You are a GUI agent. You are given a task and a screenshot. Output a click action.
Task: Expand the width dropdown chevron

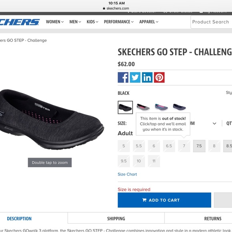(214, 123)
